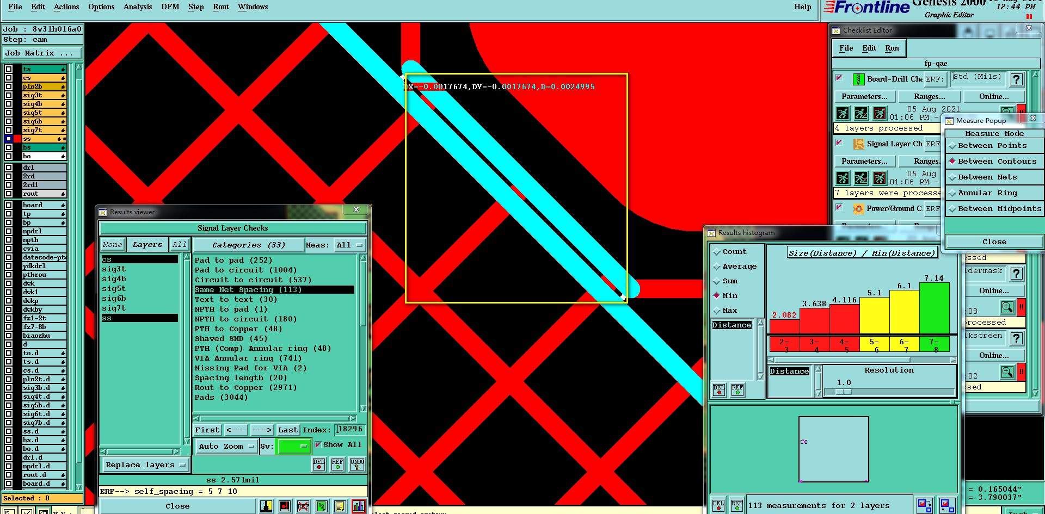This screenshot has height=514, width=1045.
Task: Open the Rout menu
Action: coord(221,7)
